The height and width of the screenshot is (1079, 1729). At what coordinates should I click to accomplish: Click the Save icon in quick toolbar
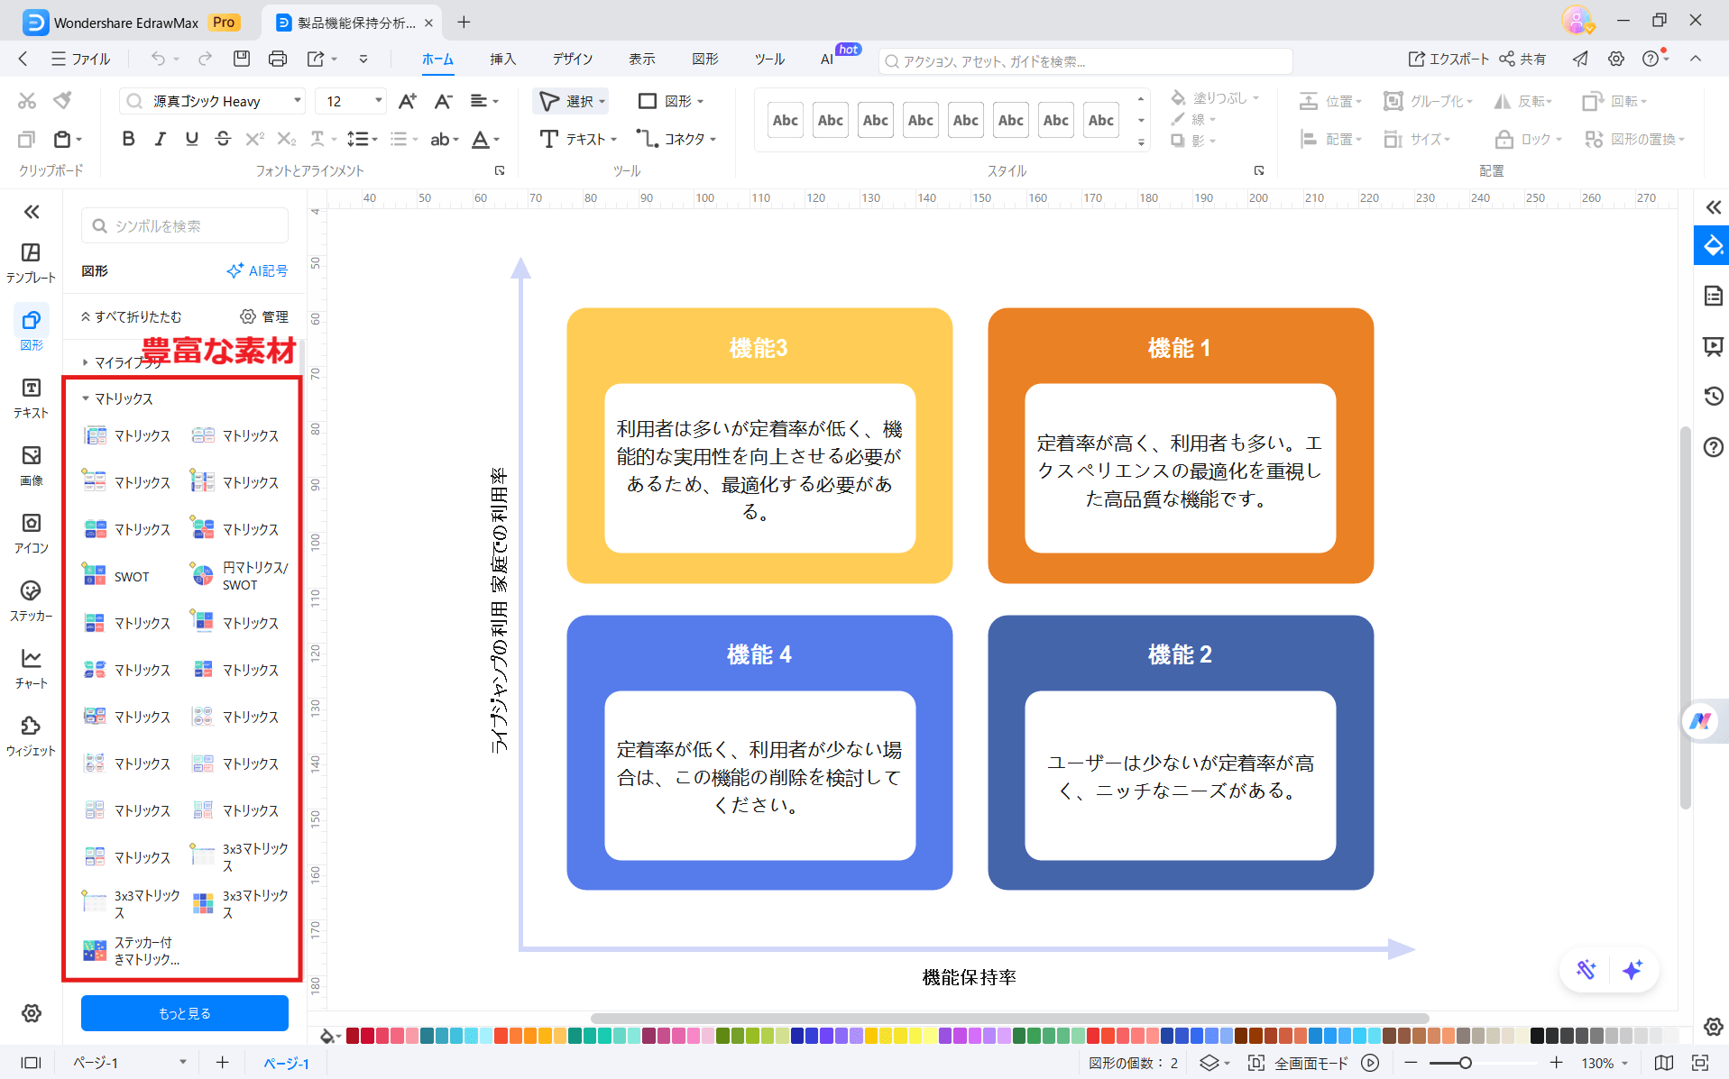pyautogui.click(x=241, y=59)
